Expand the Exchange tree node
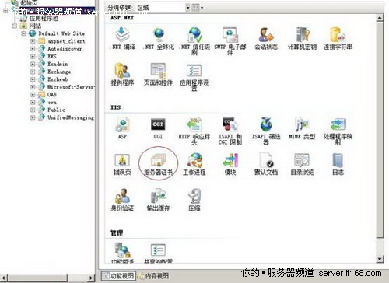The height and width of the screenshot is (283, 389). (x=33, y=72)
